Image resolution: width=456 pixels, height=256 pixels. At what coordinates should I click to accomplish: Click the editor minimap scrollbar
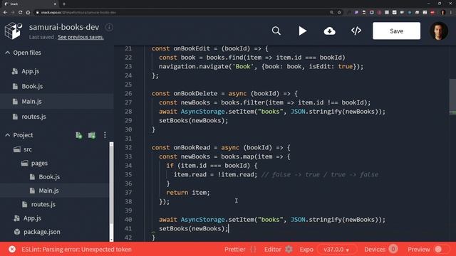click(452, 96)
